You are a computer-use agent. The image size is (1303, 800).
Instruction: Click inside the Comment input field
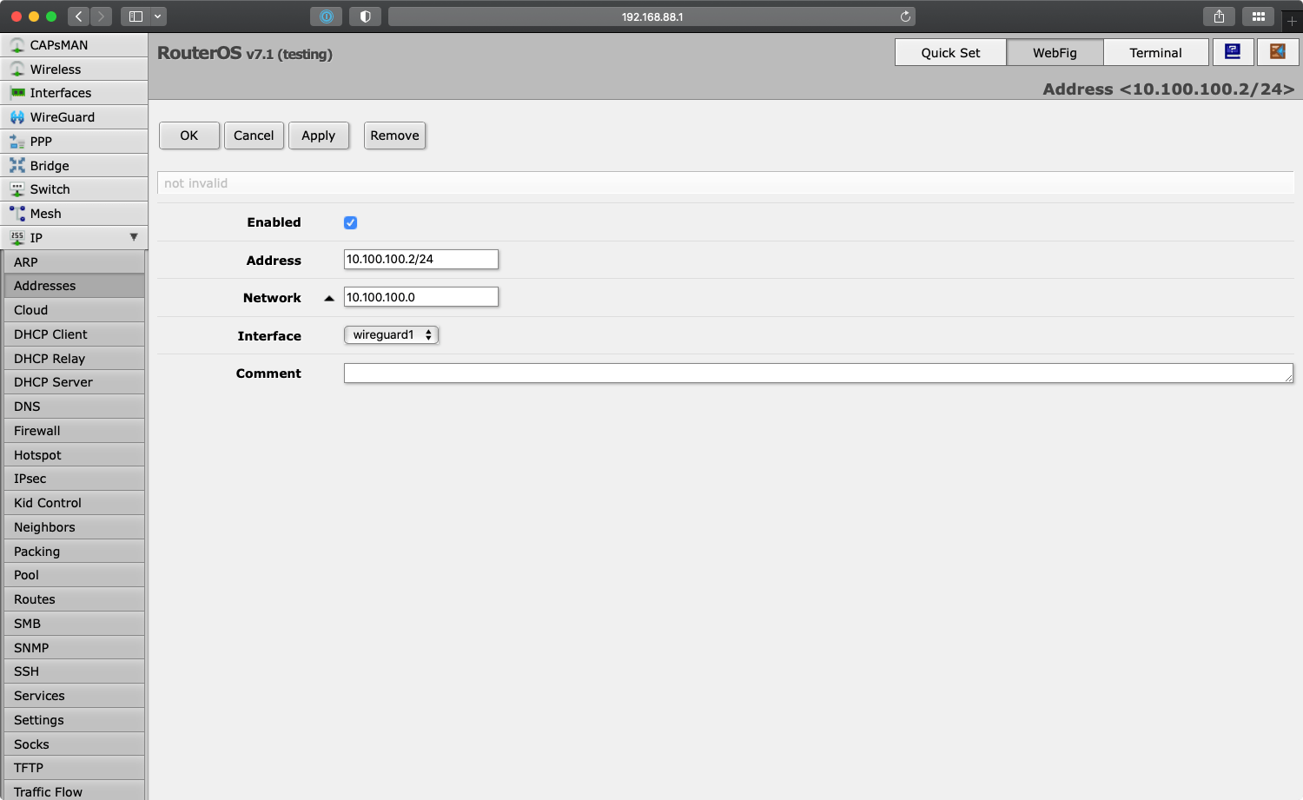click(x=782, y=373)
